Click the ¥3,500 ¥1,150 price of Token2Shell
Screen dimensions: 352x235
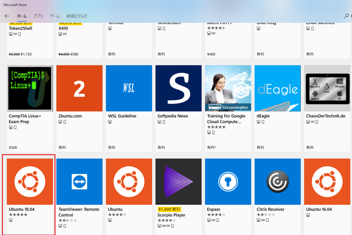(20, 54)
